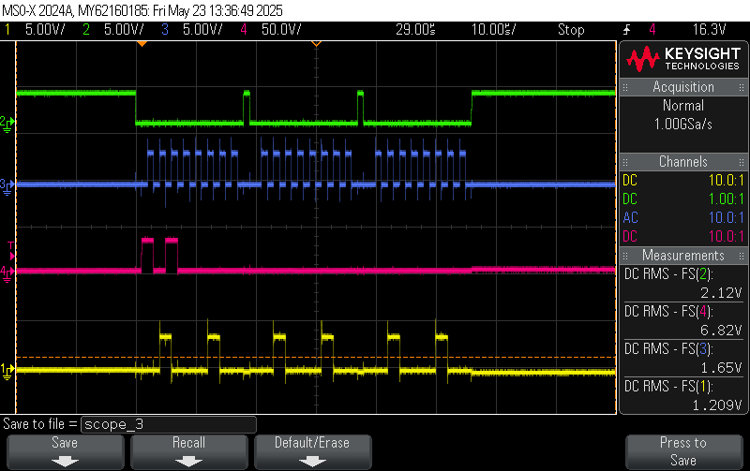The width and height of the screenshot is (750, 471).
Task: Click the Acquisition panel left grip icon
Action: [625, 87]
